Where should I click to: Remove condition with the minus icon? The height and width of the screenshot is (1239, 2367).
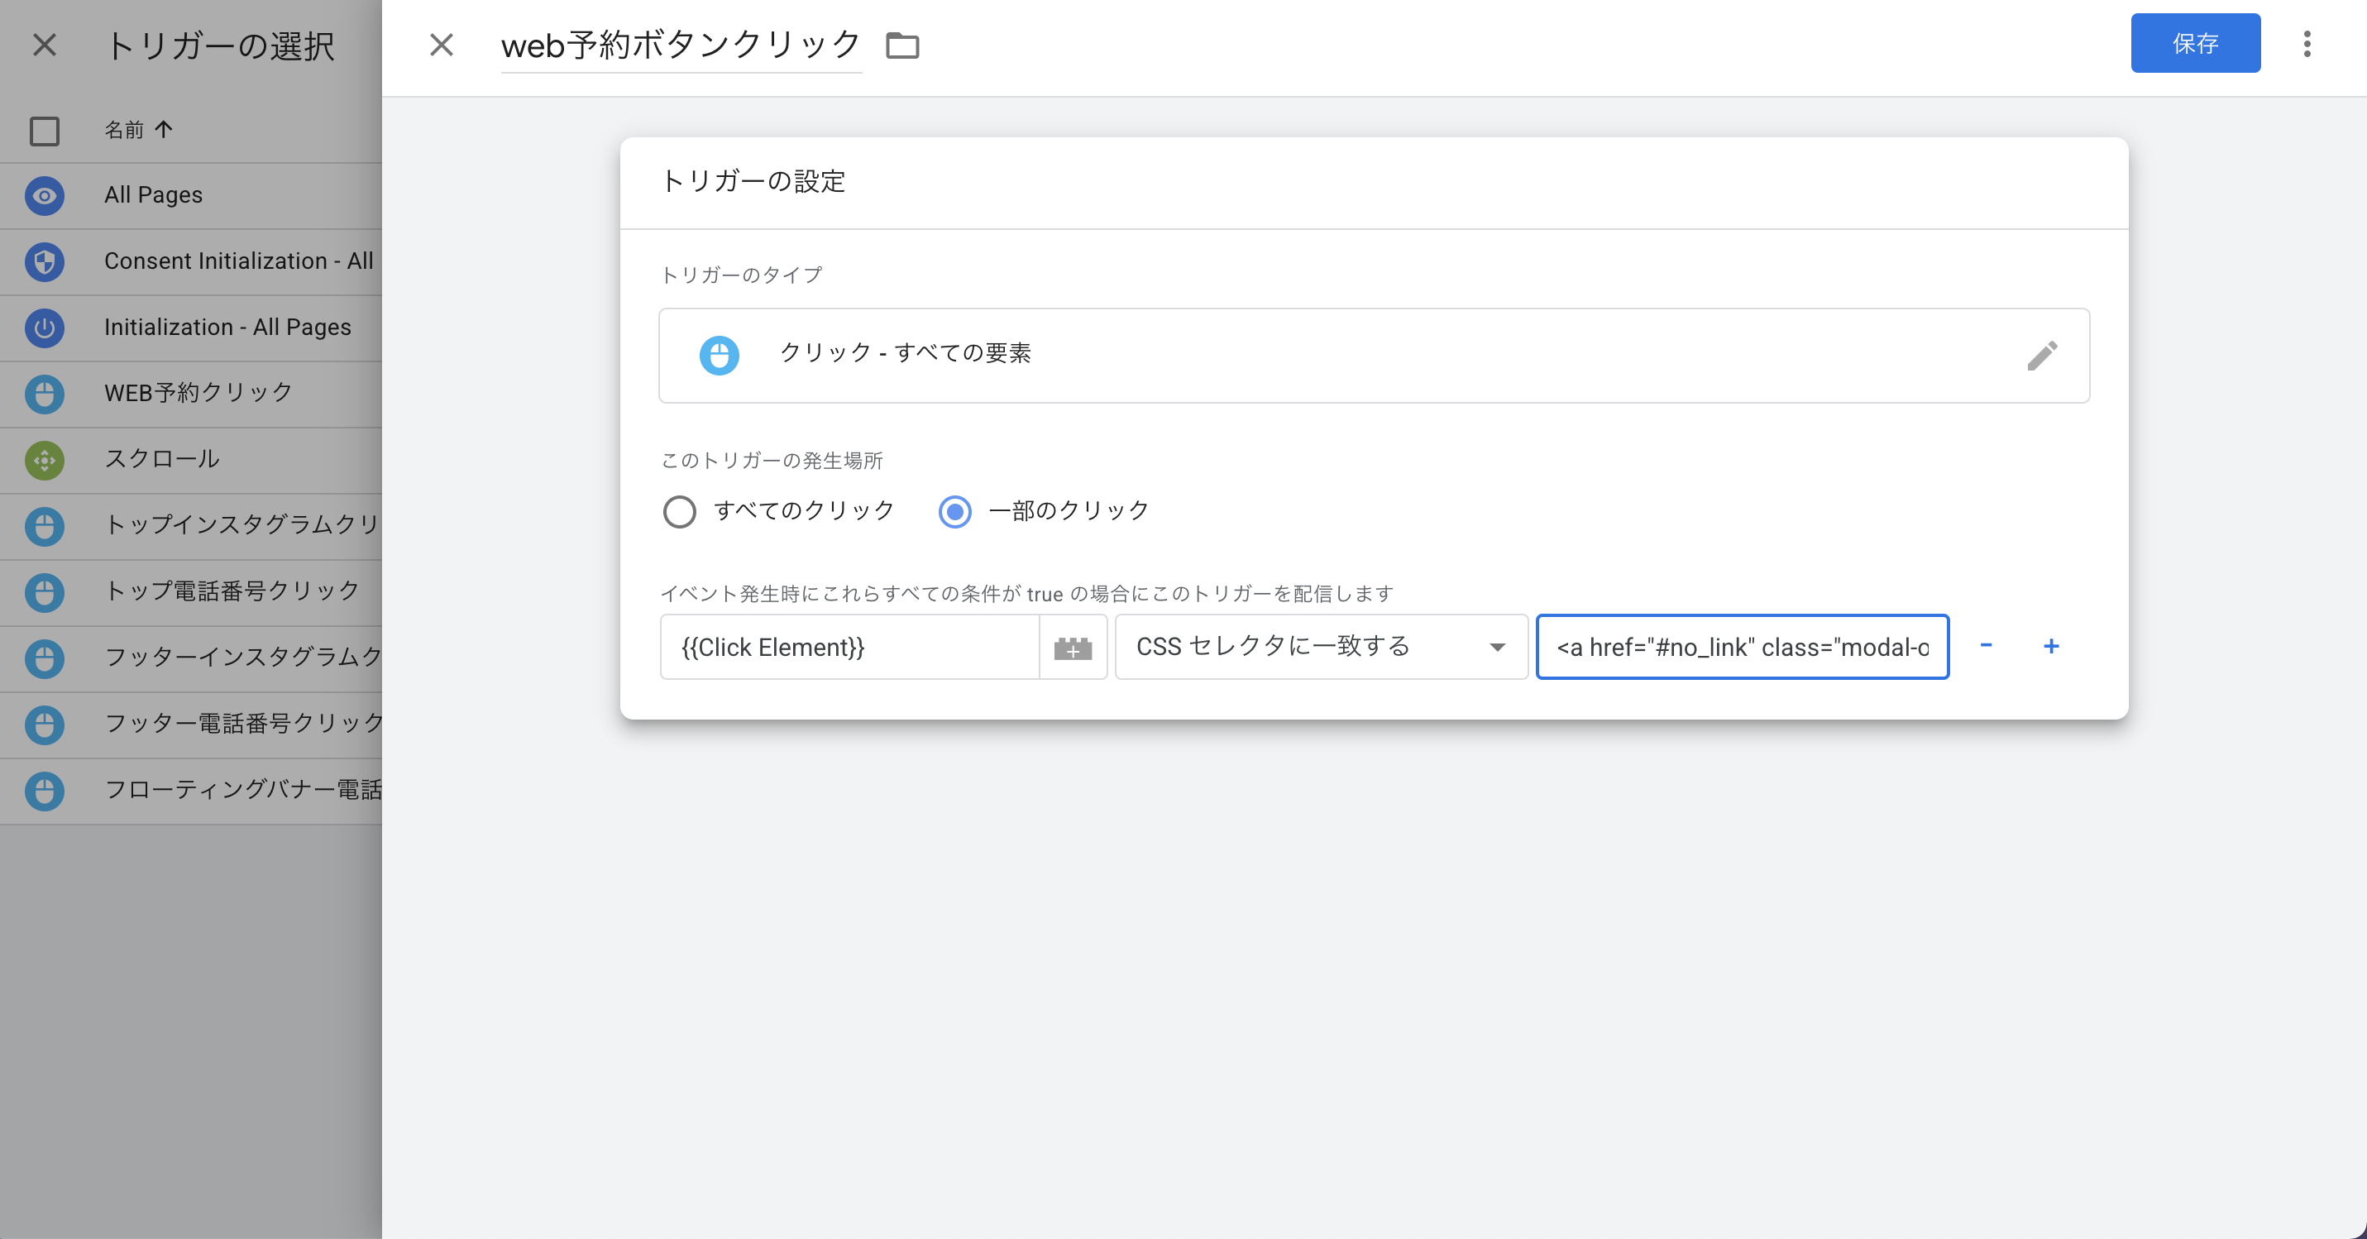[1986, 646]
